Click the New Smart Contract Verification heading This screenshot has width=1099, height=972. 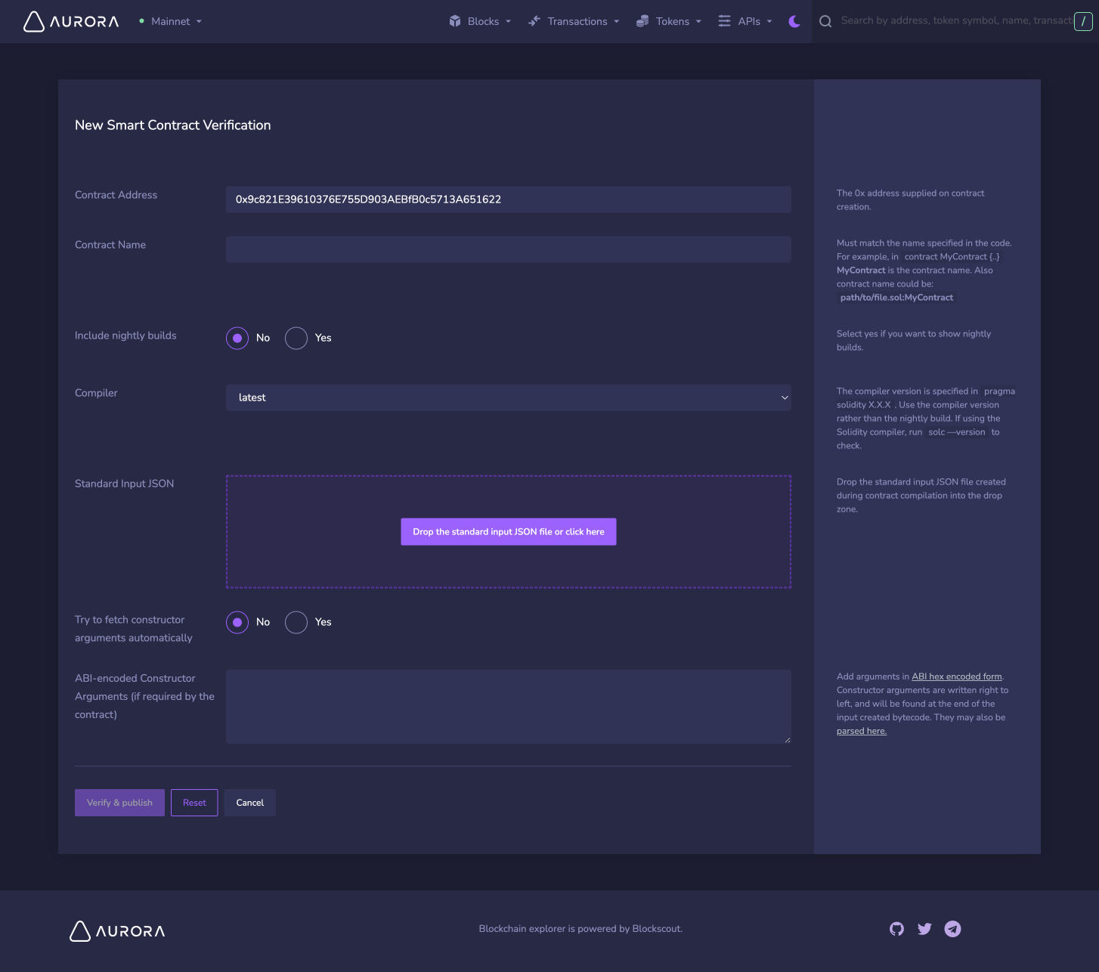173,125
